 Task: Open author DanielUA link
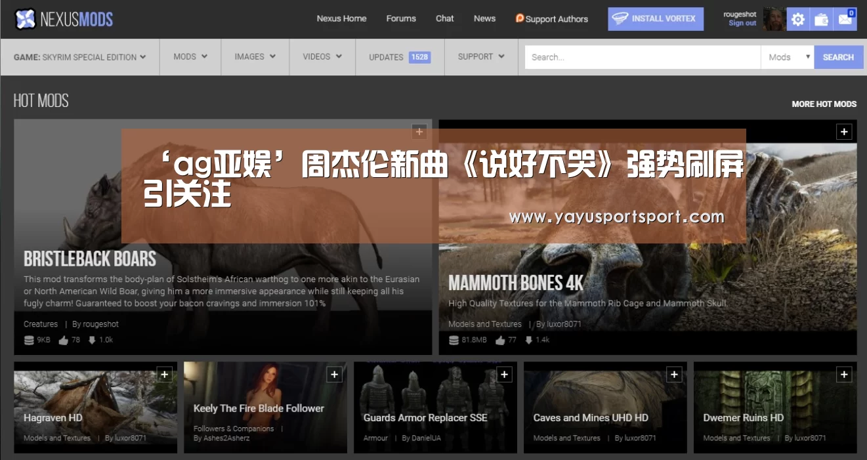pyautogui.click(x=427, y=438)
